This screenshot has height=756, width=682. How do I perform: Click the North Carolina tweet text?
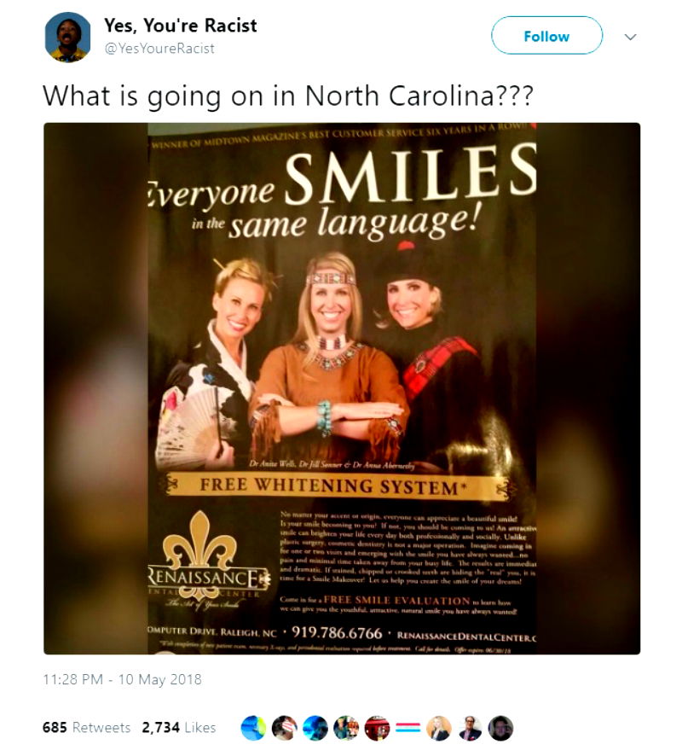click(288, 96)
